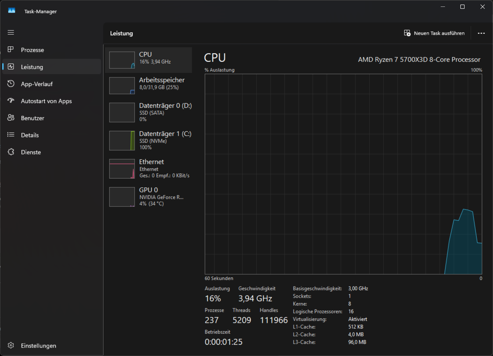
Task: Click Neuen Task ausführen button
Action: coord(434,33)
